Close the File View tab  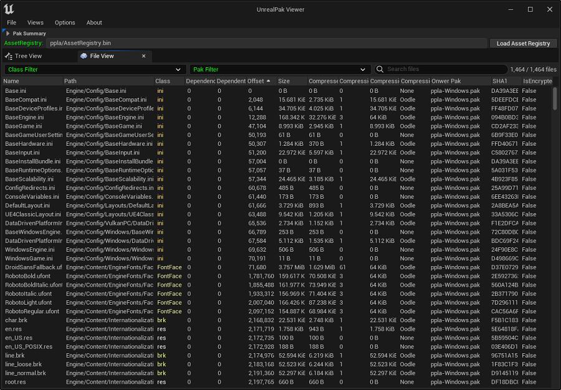pyautogui.click(x=143, y=56)
